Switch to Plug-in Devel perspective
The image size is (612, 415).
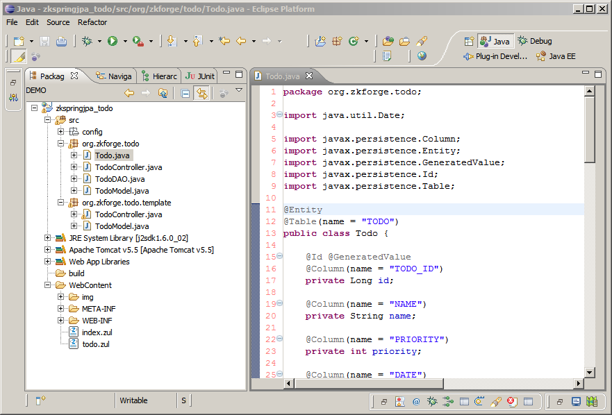pyautogui.click(x=495, y=56)
